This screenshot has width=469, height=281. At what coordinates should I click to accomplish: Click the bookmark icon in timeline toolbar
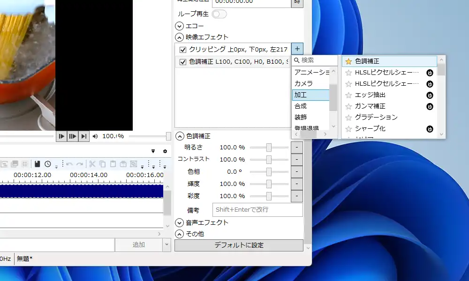[x=37, y=164]
